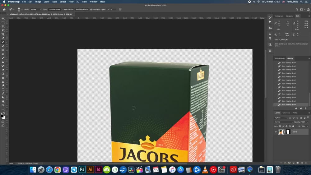This screenshot has height=175, width=311.
Task: Toggle type layer filter in Layers panel
Action: [297, 118]
